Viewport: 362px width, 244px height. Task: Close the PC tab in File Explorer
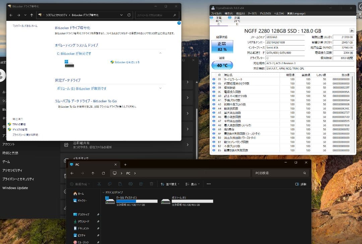(116, 164)
